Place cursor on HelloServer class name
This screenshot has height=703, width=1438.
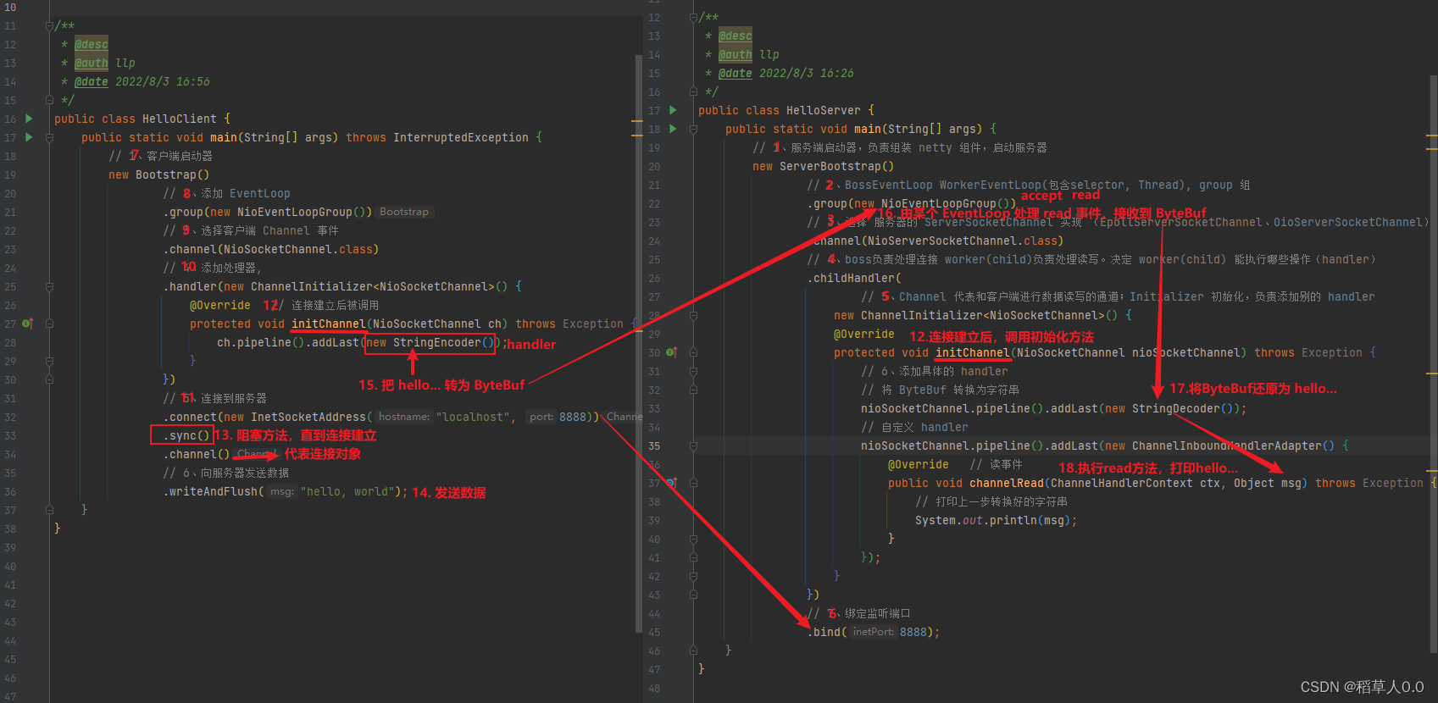coord(824,110)
